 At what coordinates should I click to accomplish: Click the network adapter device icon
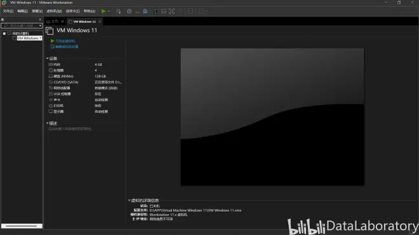point(51,88)
